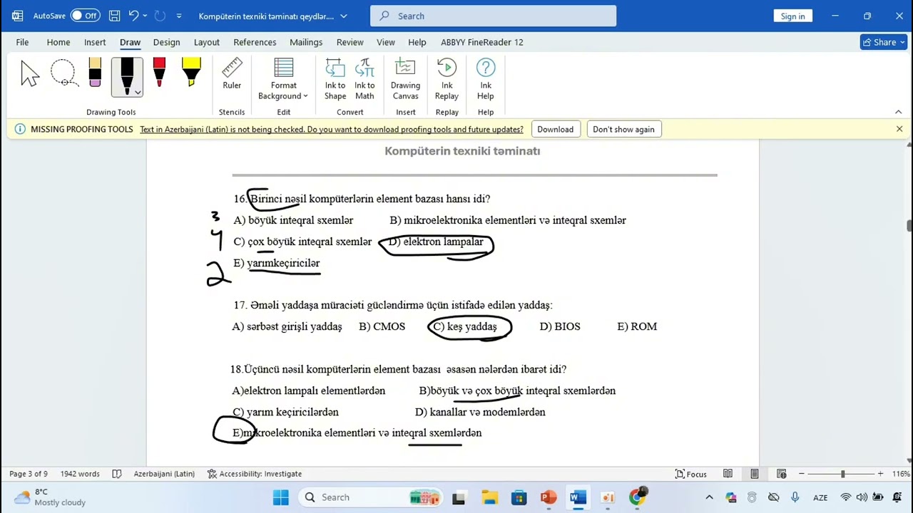Open the Undo history dropdown
This screenshot has width=913, height=513.
(x=145, y=16)
